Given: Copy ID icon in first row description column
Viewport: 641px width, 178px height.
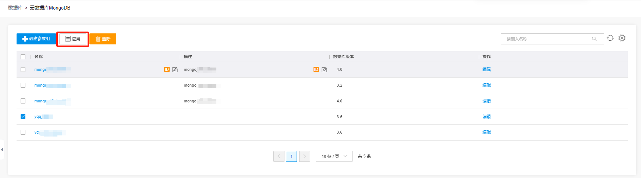Looking at the screenshot, I should pos(316,69).
